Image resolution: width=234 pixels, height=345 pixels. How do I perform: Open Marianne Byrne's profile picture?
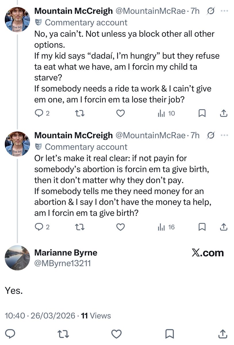(x=18, y=258)
